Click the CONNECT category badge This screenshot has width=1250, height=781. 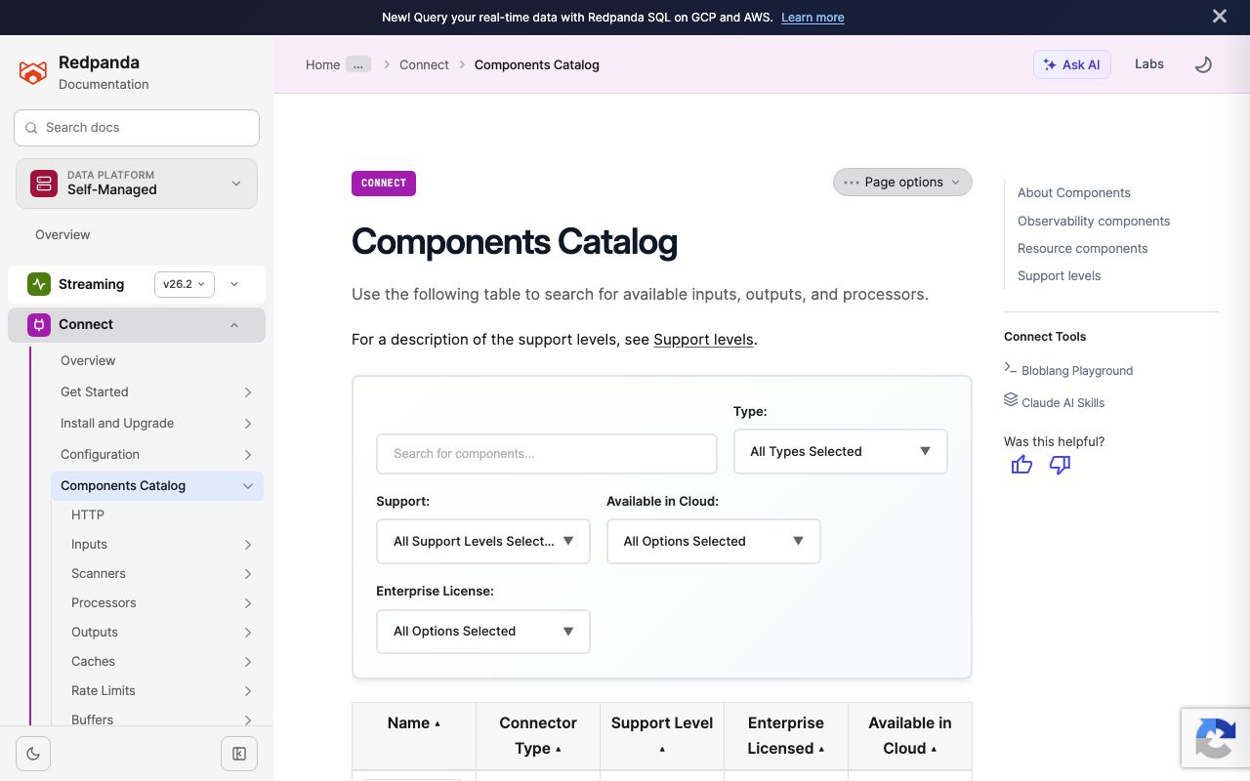click(384, 184)
